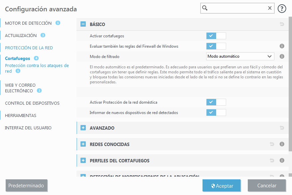Show info for Modo de filtrado

pyautogui.click(x=282, y=56)
